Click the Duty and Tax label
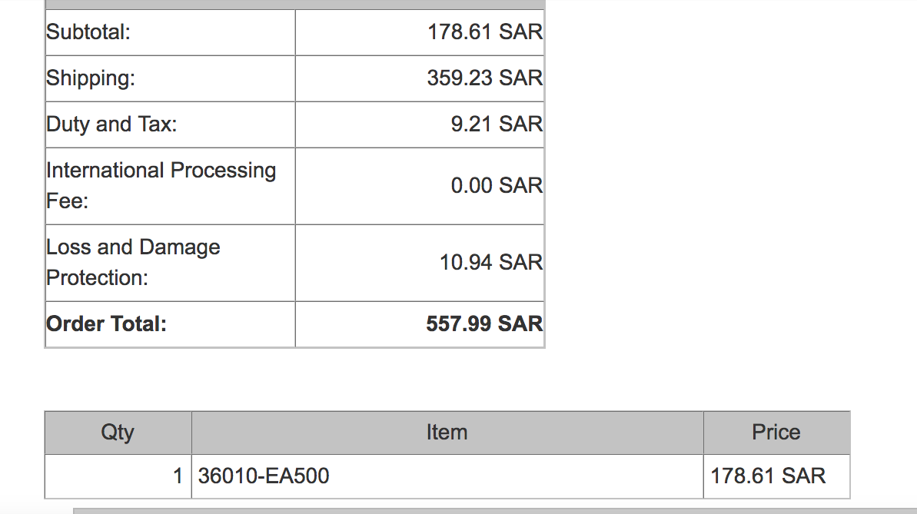 111,124
